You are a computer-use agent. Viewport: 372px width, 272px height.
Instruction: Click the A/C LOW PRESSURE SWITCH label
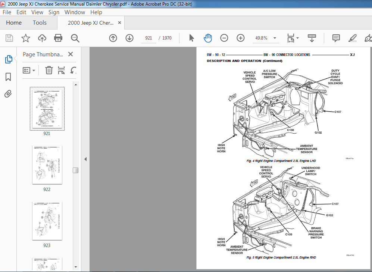269,74
